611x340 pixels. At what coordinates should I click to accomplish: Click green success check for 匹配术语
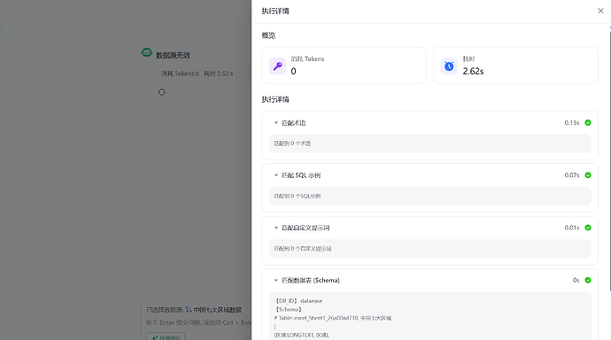(588, 123)
